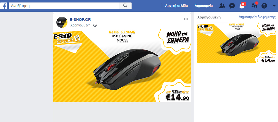The image size is (278, 122).
Task: Go to Αρχική σελίδα
Action: pos(176,6)
